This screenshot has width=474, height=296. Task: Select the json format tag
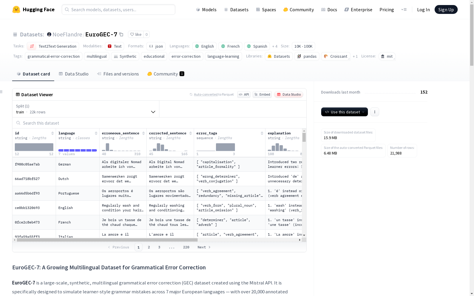[156, 46]
